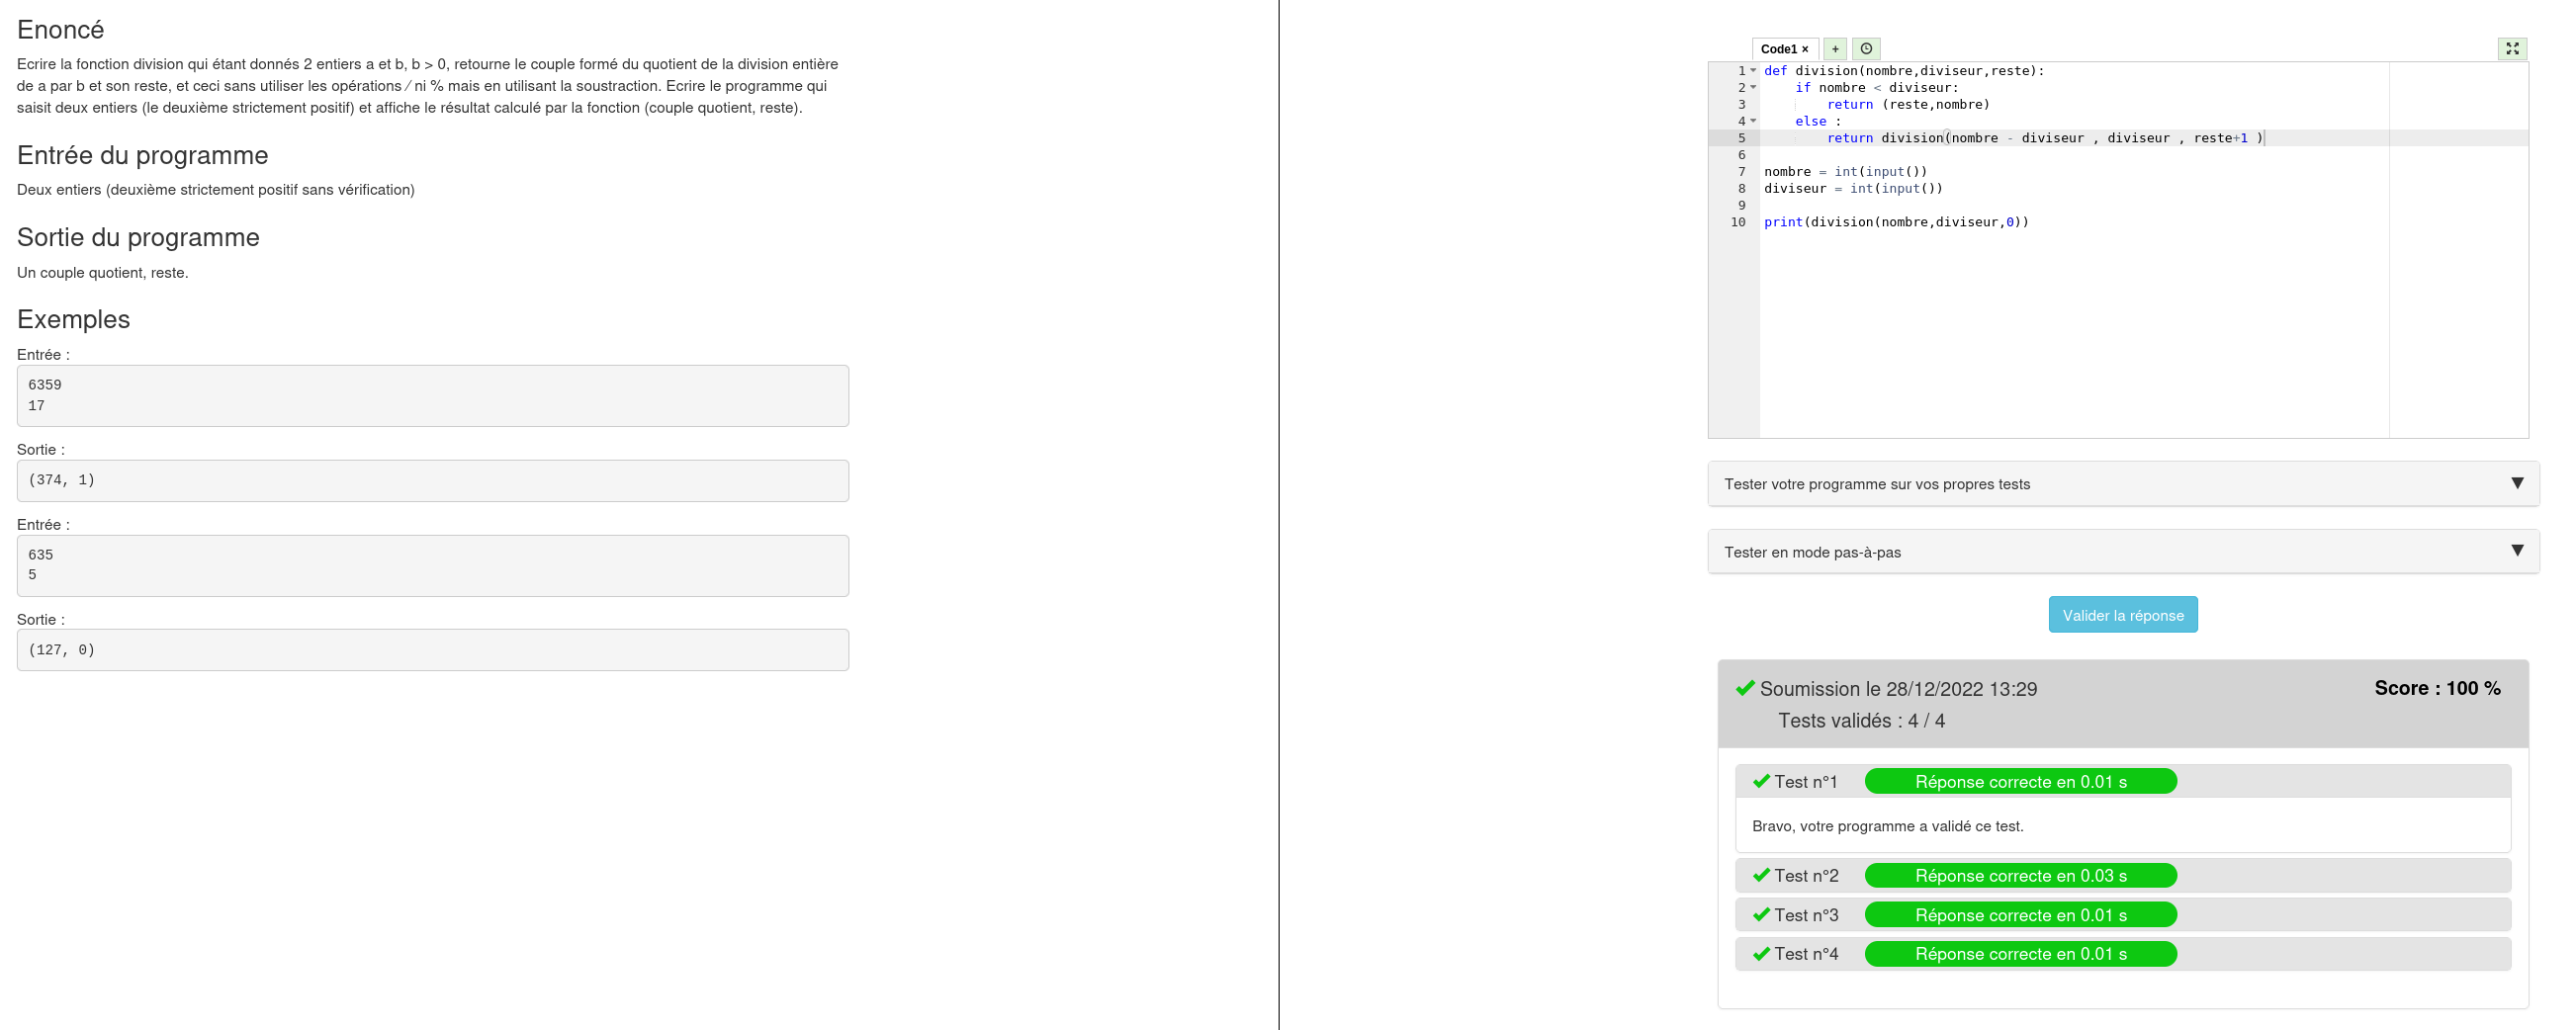The width and height of the screenshot is (2576, 1030).
Task: Collapse the def block at line 1
Action: tap(1753, 71)
